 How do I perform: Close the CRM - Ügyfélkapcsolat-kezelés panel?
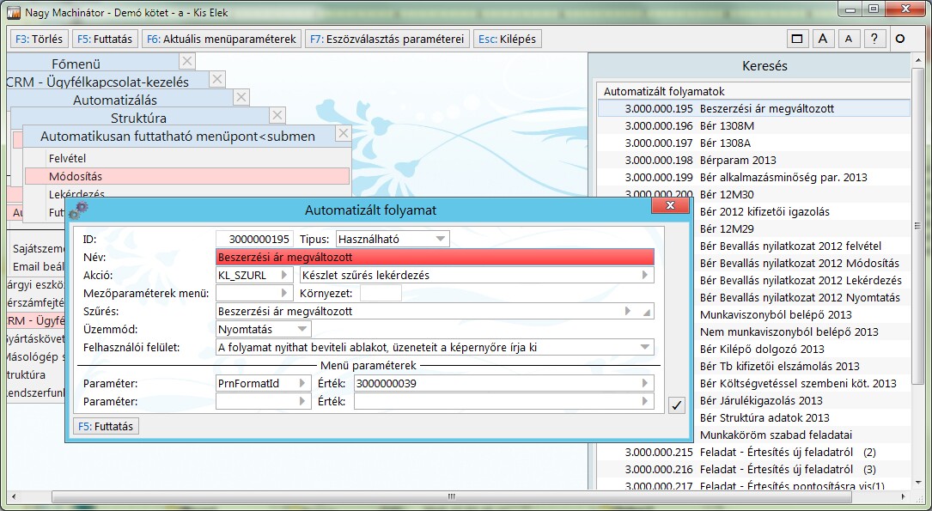(x=217, y=79)
